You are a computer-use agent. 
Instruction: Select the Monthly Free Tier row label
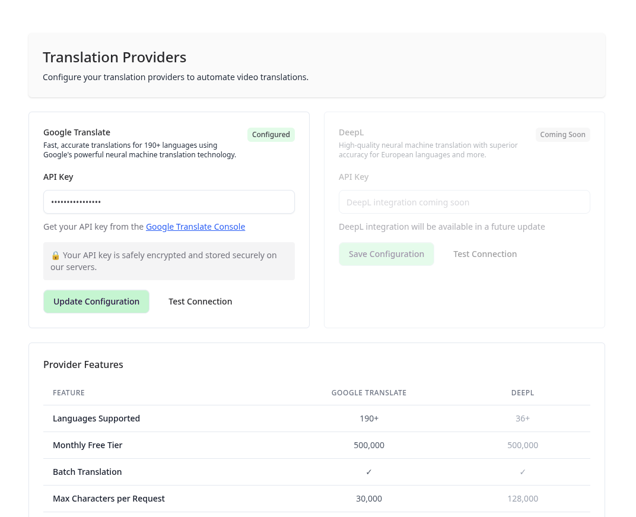click(87, 445)
